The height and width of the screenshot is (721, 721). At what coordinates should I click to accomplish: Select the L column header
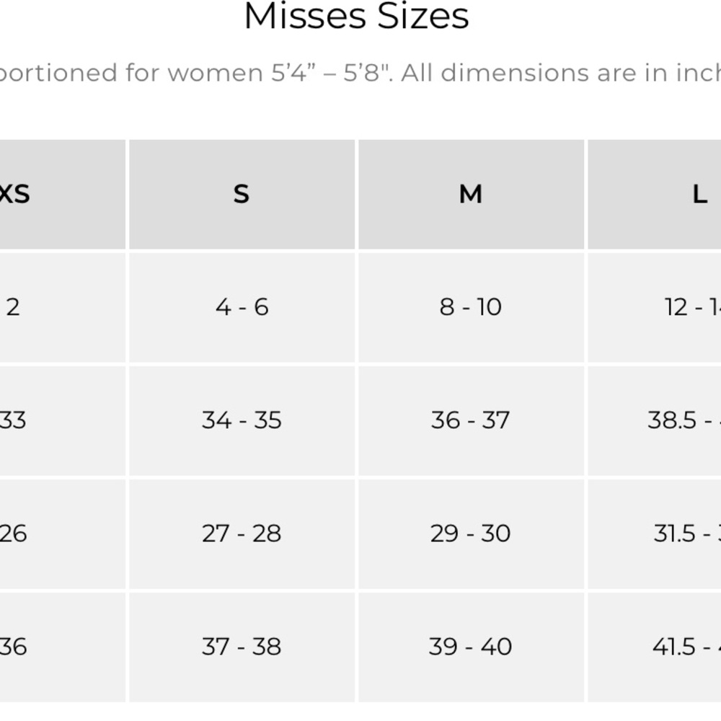(x=699, y=194)
